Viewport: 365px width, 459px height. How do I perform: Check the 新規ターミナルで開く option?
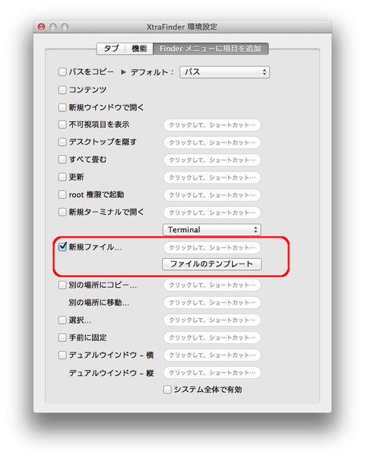tap(62, 212)
